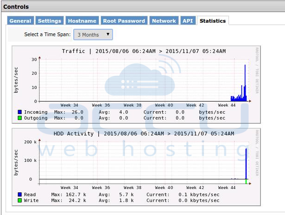The image size is (285, 215).
Task: Click the HDD Activity graph title text
Action: [144, 133]
